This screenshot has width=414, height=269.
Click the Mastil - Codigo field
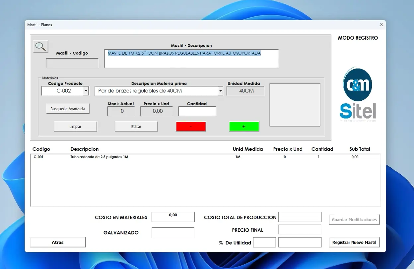coord(72,63)
